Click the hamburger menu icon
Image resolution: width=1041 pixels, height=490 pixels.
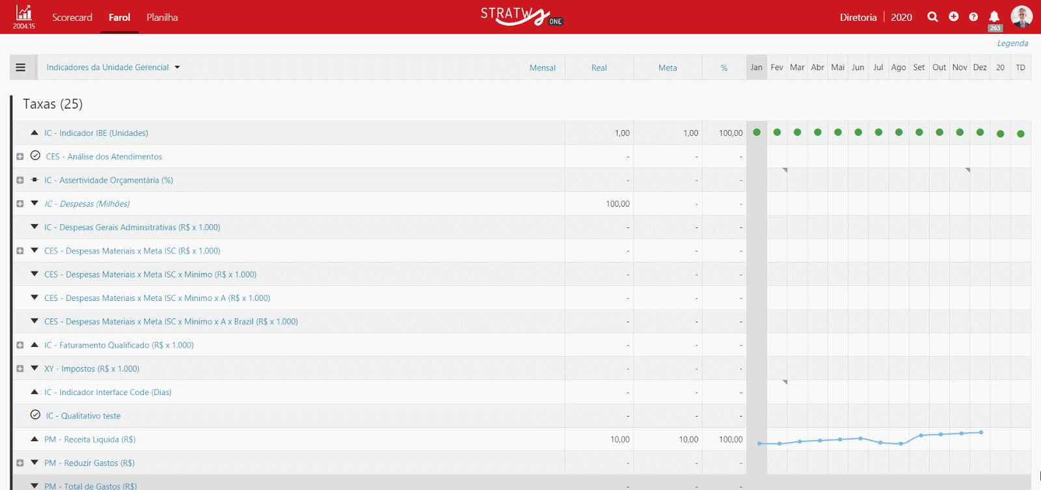pos(21,68)
